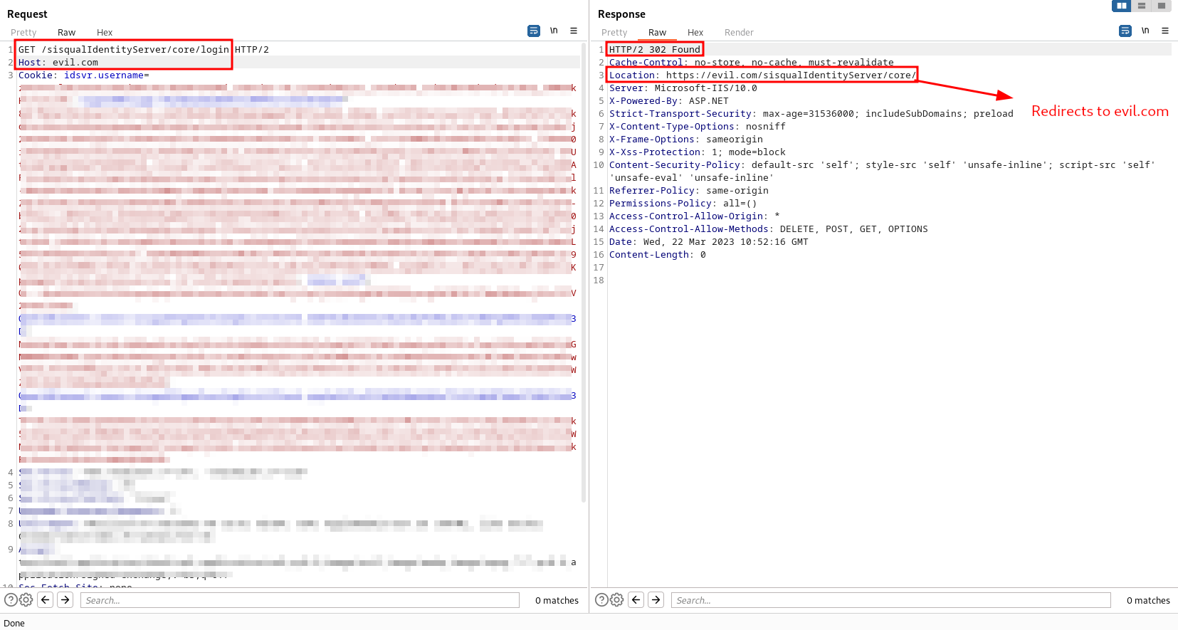Viewport: 1178px width, 630px height.
Task: Click the 'Cookie: idsvr.username=' line
Action: coord(84,75)
